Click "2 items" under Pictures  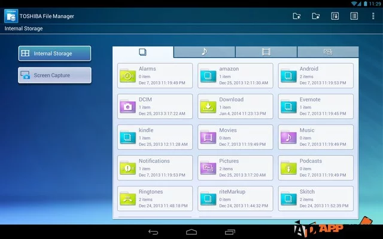(x=226, y=168)
